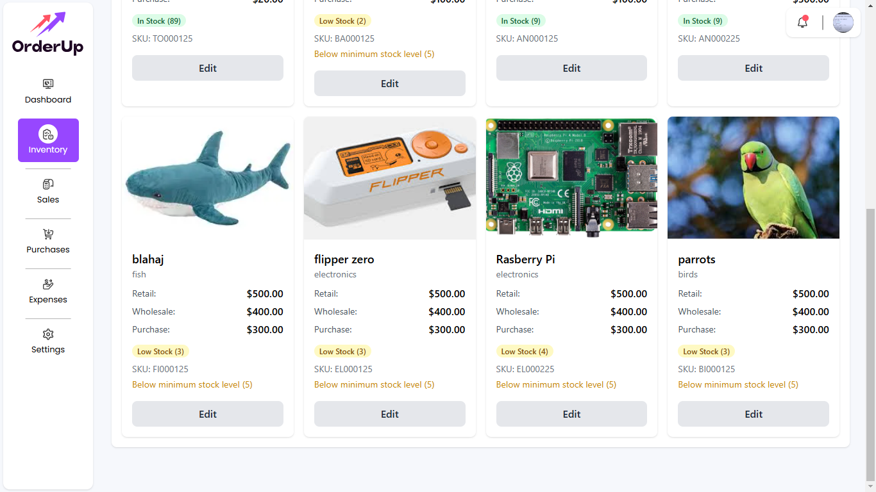Open the notifications bell

pyautogui.click(x=802, y=22)
